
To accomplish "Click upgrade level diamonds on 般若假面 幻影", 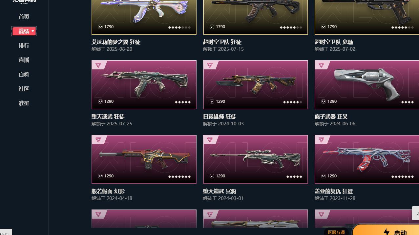I will tap(179, 176).
